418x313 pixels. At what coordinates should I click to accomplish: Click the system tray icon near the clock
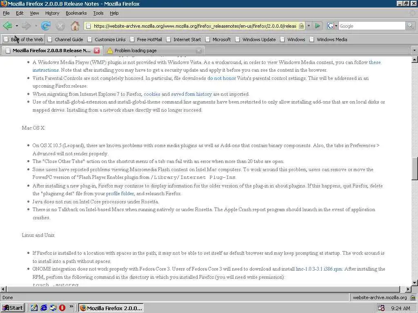381,308
